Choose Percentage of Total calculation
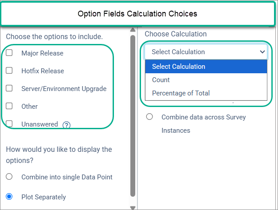 click(x=181, y=93)
